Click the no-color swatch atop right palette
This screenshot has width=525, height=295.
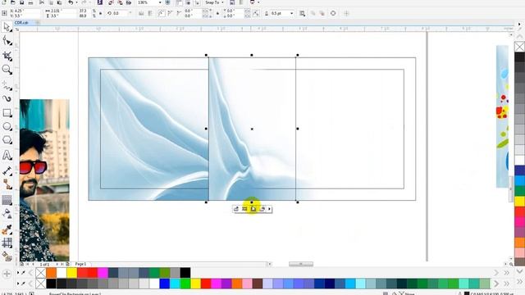(519, 47)
